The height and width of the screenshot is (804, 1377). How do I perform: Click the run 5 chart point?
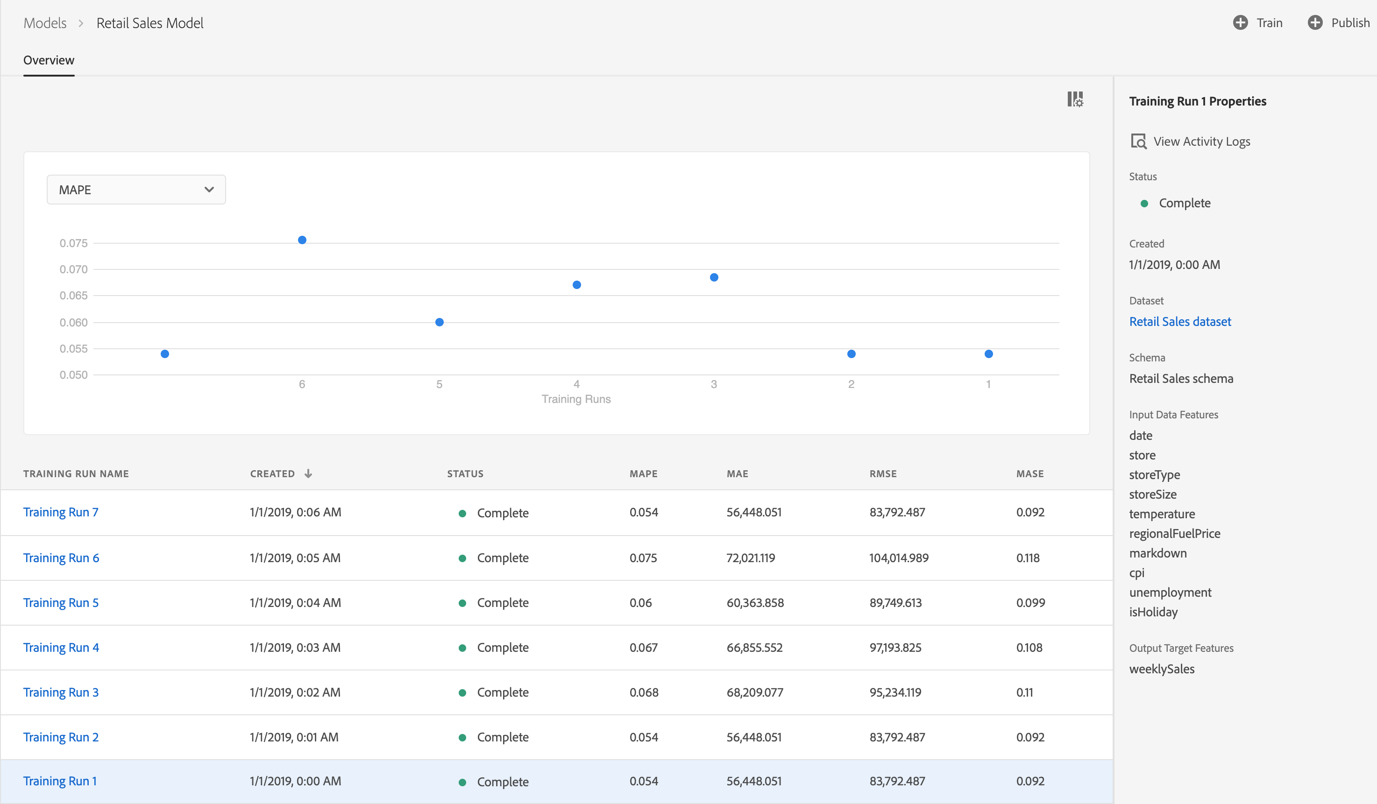pyautogui.click(x=440, y=322)
